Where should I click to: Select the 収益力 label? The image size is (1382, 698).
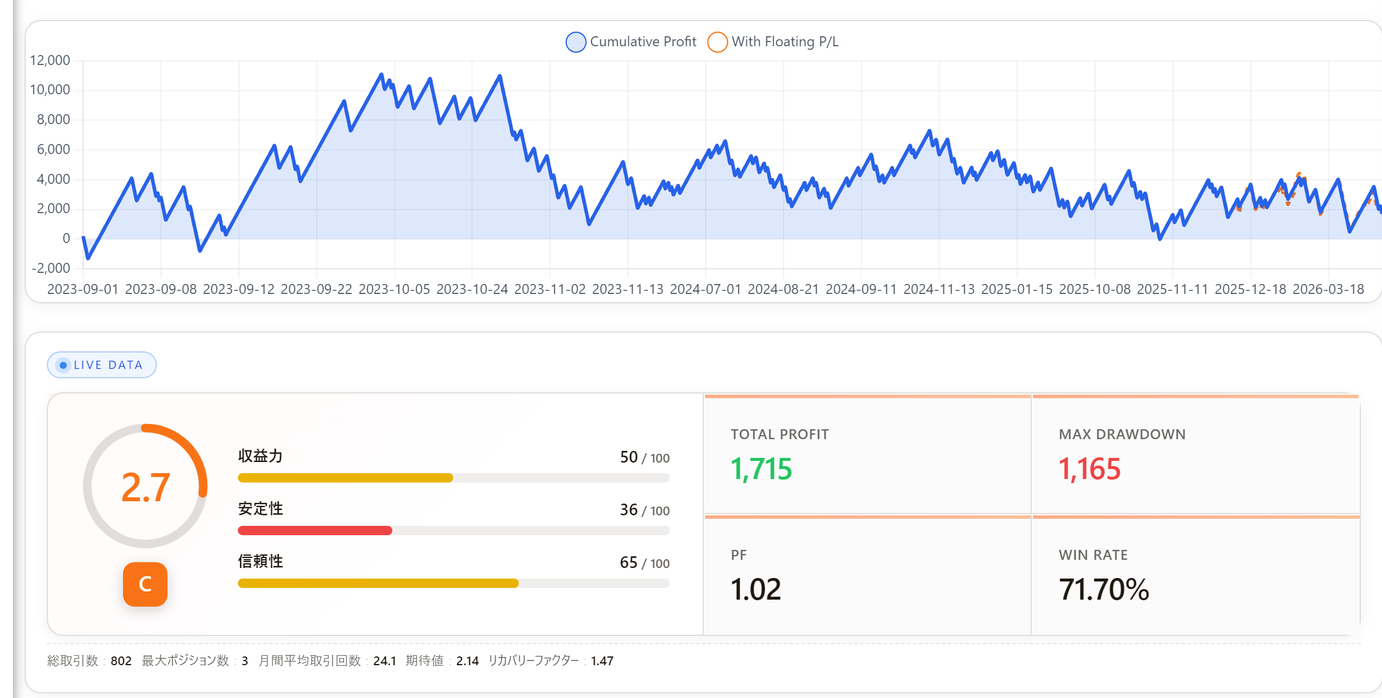pos(261,456)
